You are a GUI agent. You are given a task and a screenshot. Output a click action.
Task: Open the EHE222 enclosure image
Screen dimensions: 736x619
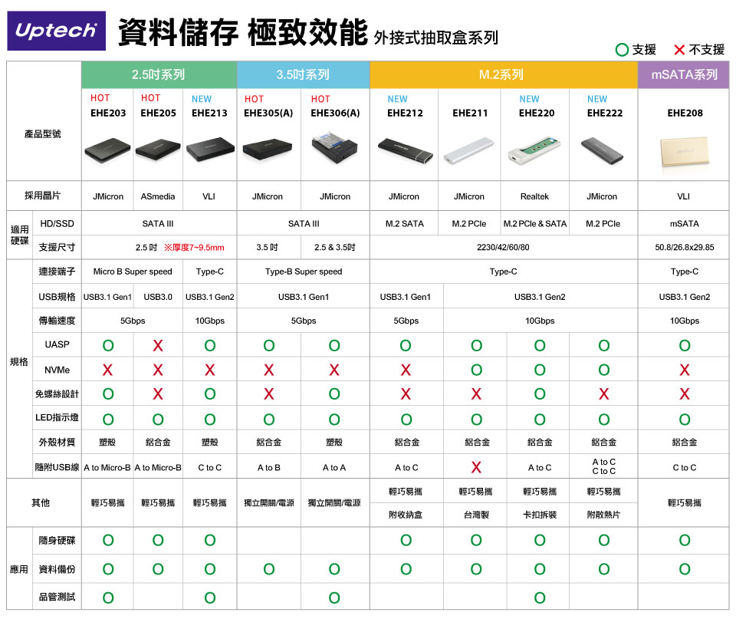tap(603, 150)
